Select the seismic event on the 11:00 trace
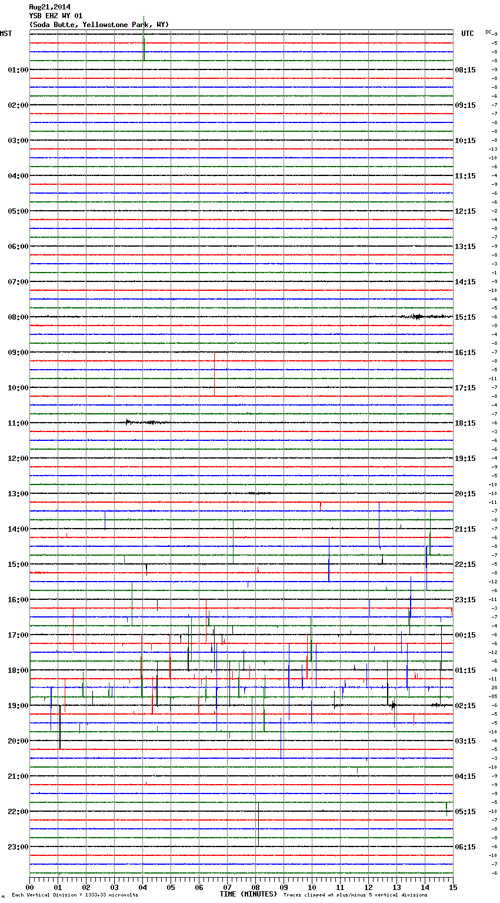500x903 pixels. coord(140,422)
